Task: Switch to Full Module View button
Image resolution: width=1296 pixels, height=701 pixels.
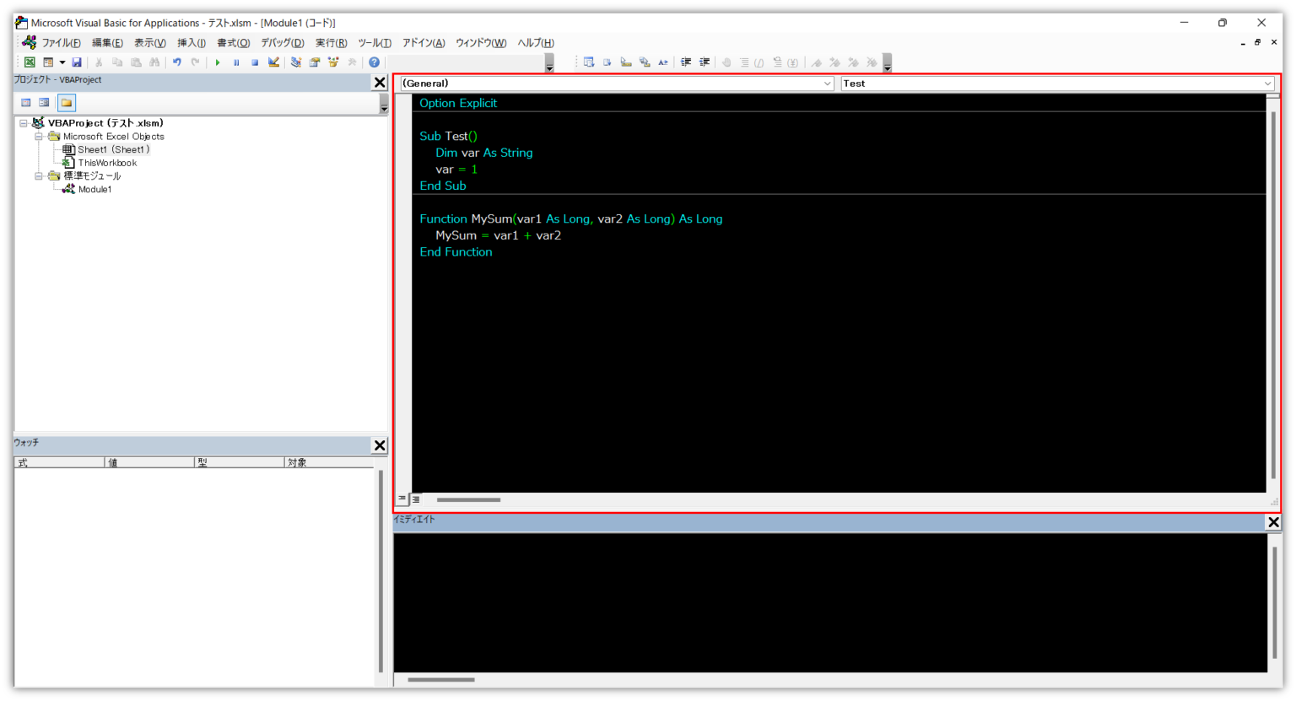Action: click(416, 499)
